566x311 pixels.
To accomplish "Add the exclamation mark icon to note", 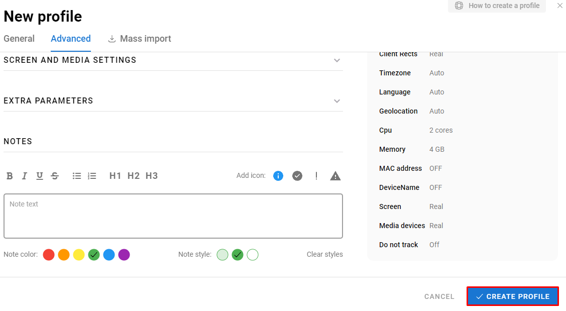I will coord(316,176).
